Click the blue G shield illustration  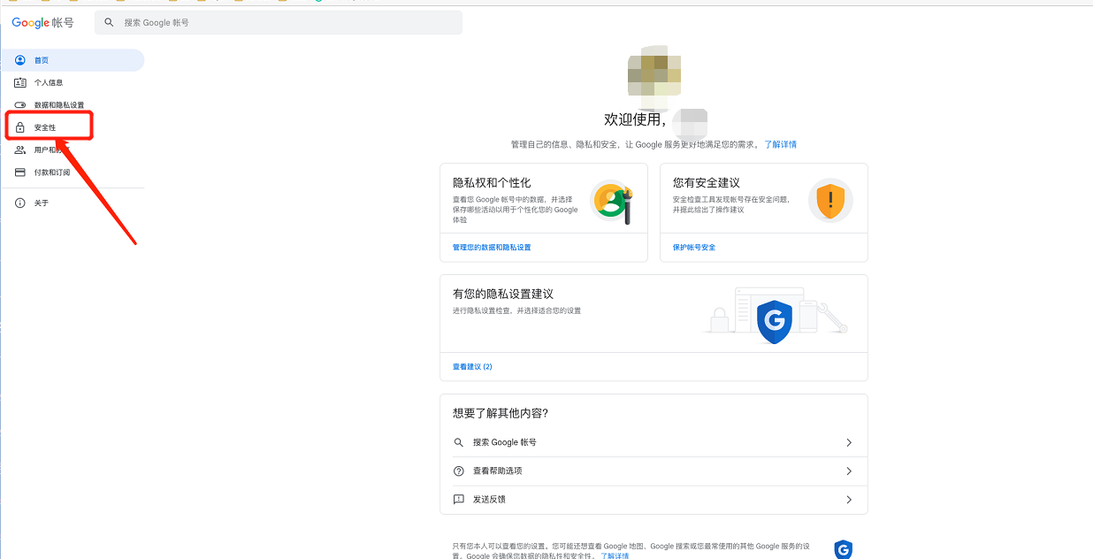coord(774,322)
